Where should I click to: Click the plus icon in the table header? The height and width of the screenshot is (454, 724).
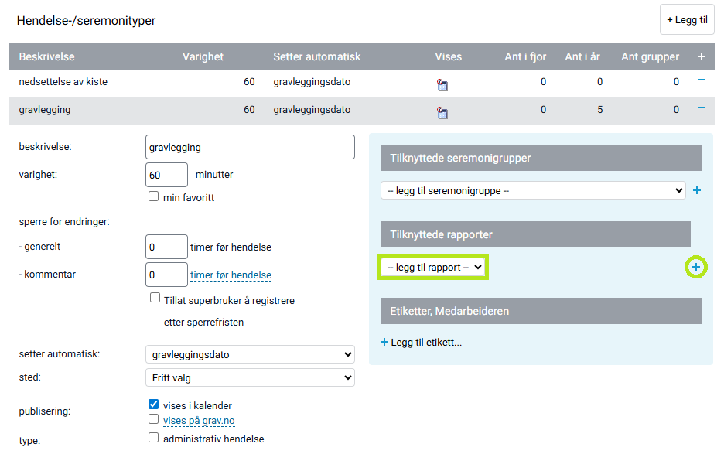tap(701, 56)
